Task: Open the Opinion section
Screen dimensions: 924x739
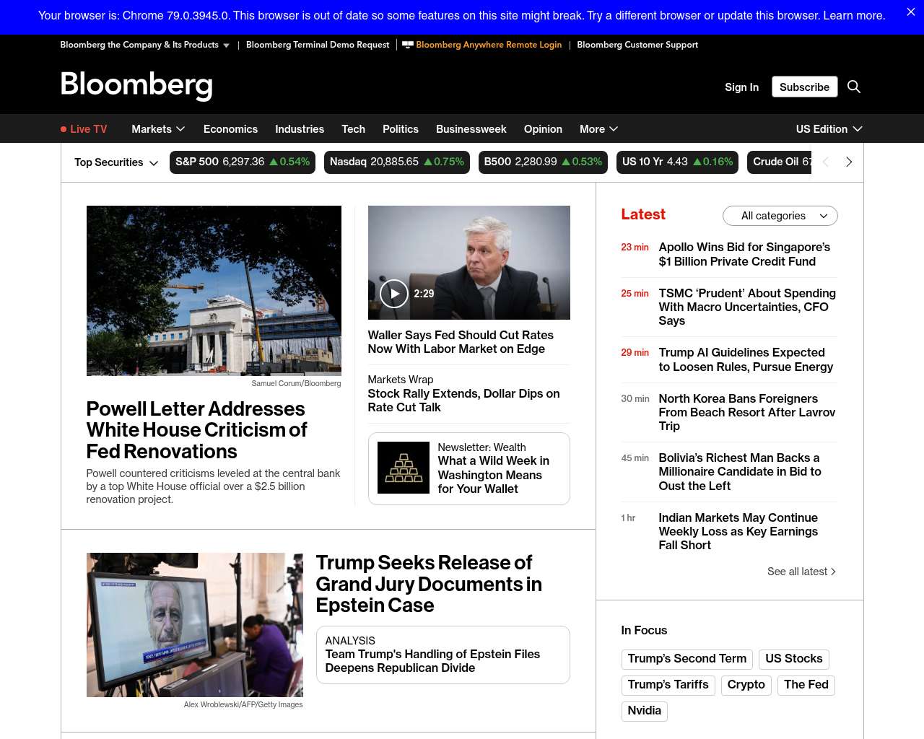Action: [x=543, y=129]
